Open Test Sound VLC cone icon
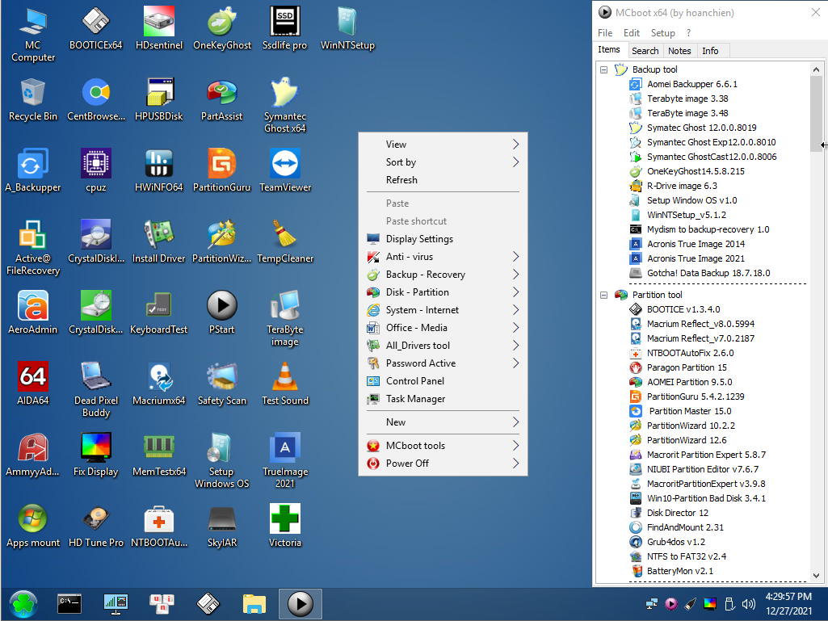The height and width of the screenshot is (621, 828). [285, 384]
